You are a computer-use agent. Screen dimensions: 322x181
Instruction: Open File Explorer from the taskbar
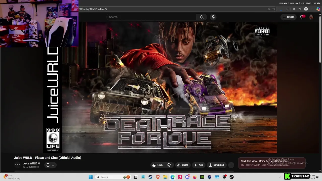(x=165, y=177)
